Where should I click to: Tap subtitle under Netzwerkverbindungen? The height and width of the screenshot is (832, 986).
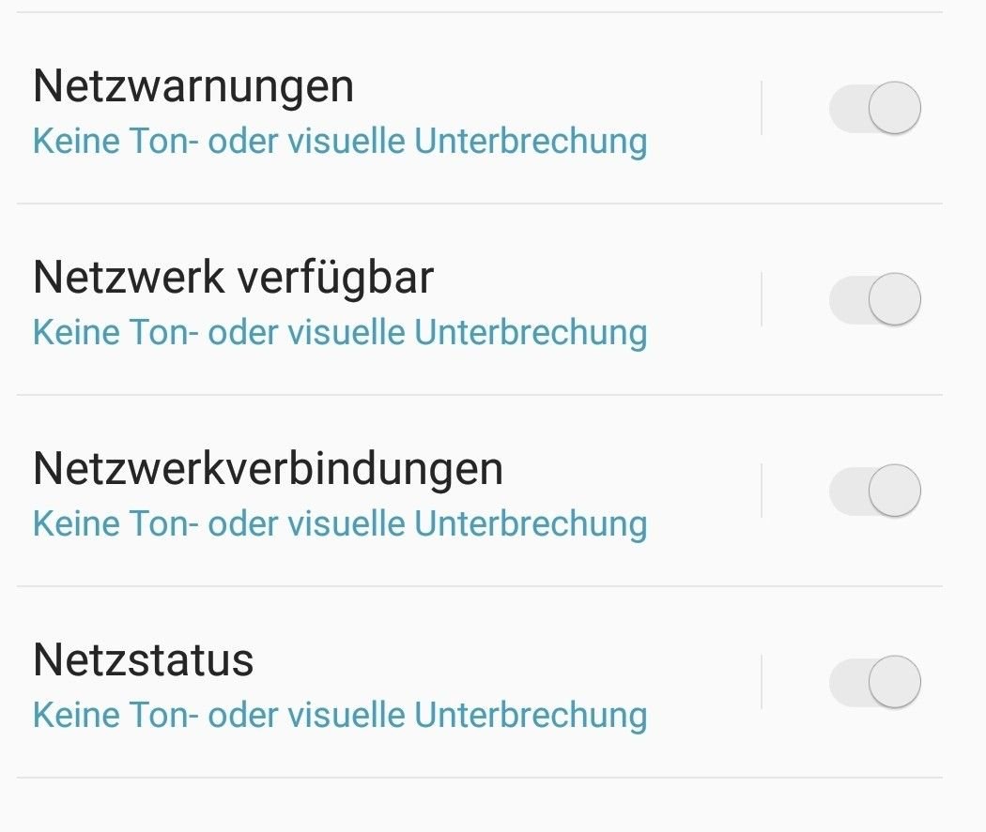pyautogui.click(x=340, y=524)
